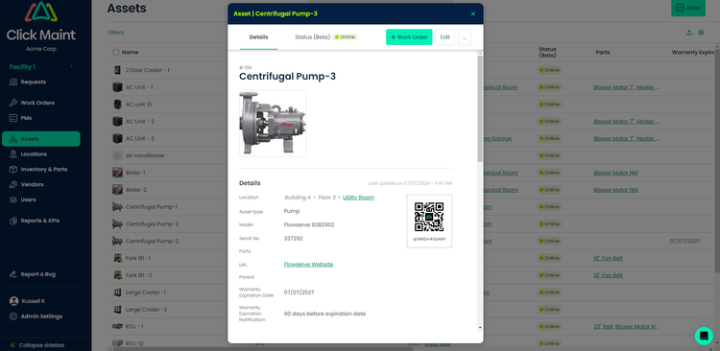Select the Centrifugal Pump-2 row name

click(x=152, y=223)
